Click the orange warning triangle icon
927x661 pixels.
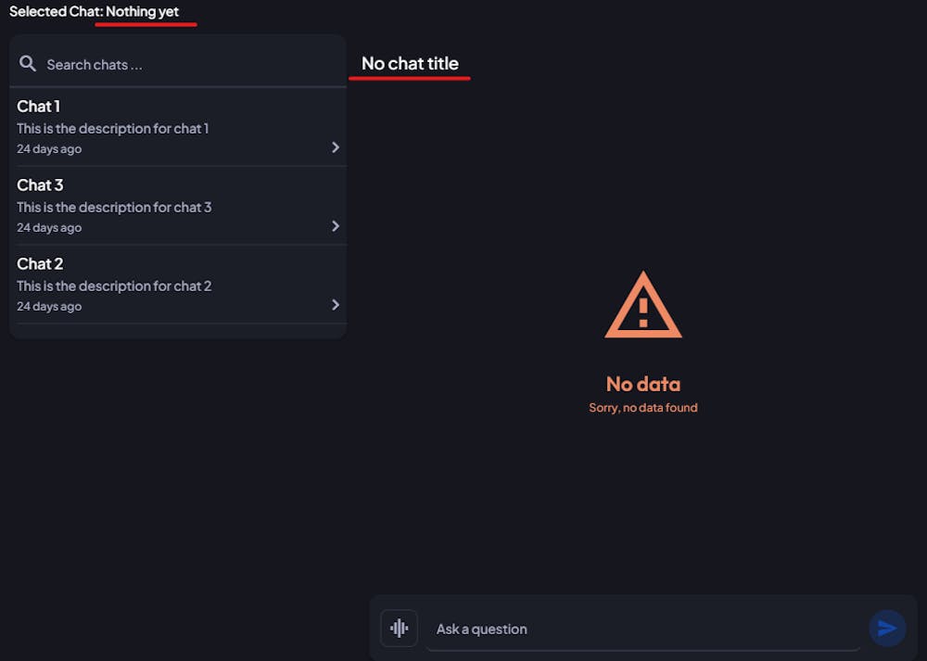tap(643, 306)
